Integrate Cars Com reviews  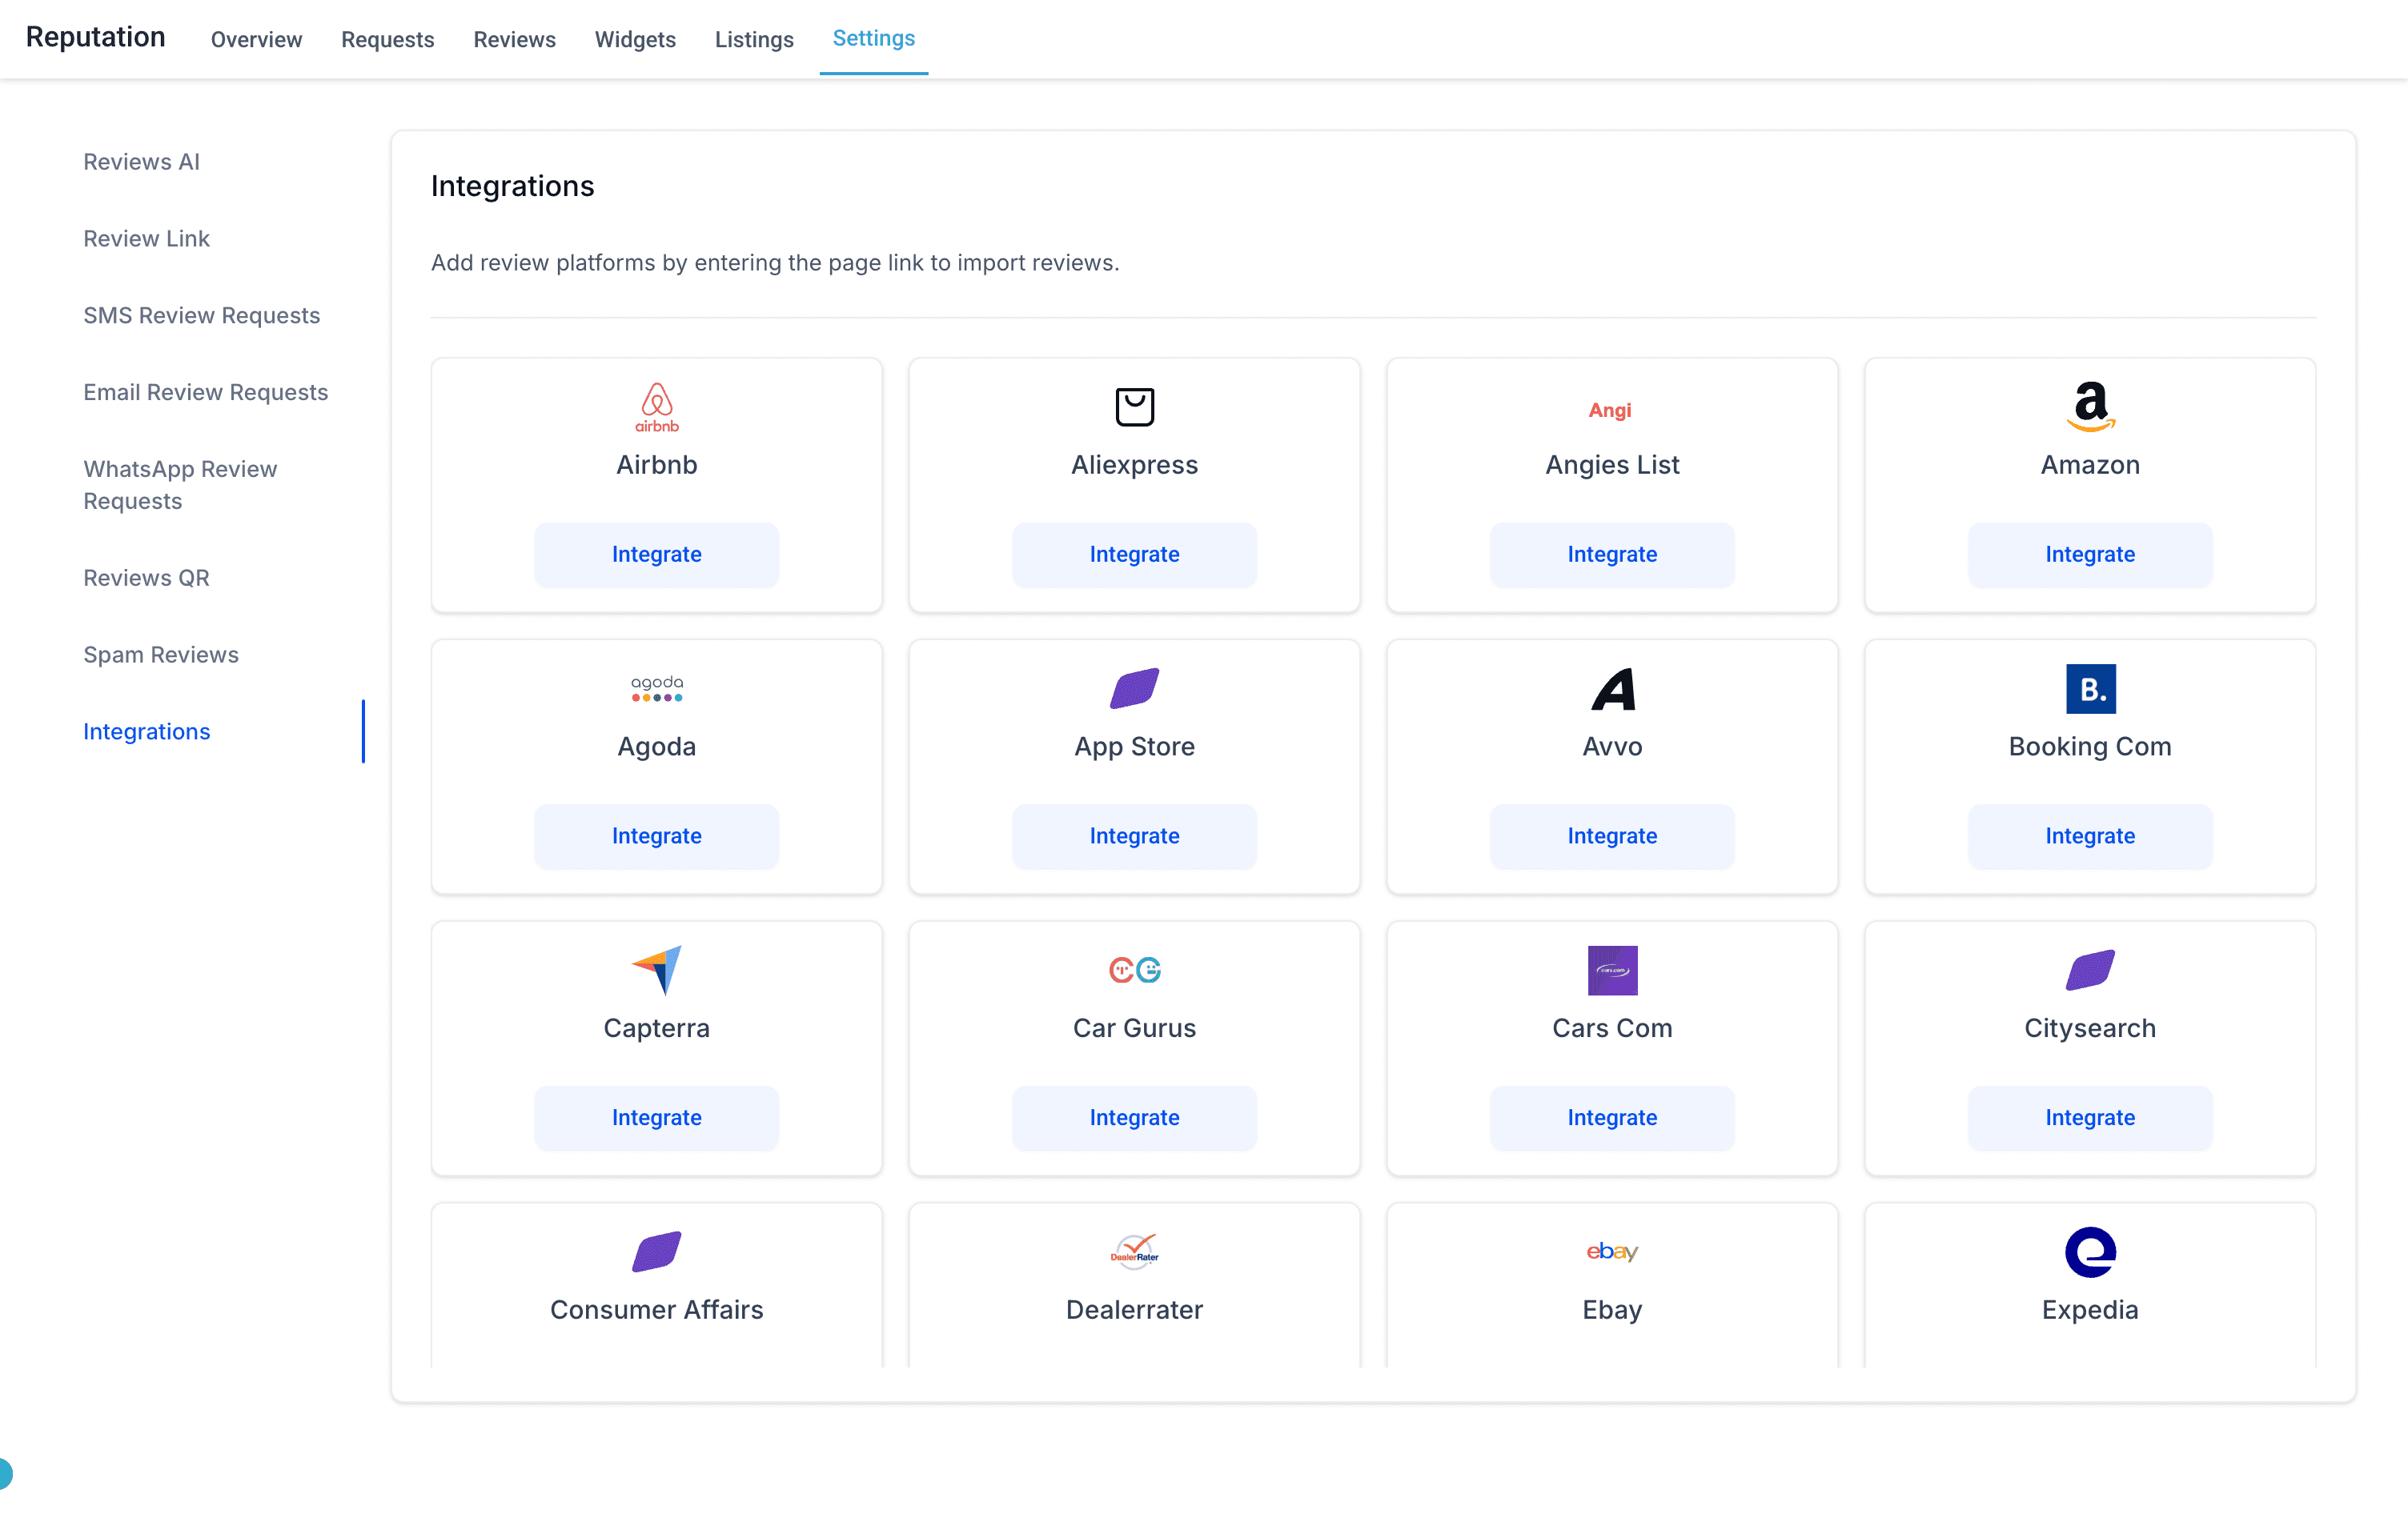[x=1612, y=1118]
